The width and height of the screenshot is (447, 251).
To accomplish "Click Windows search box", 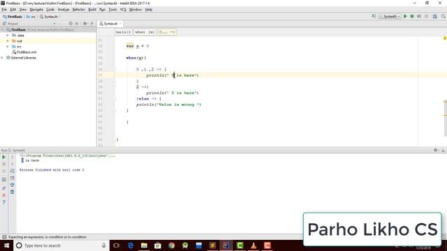I will (x=61, y=245).
